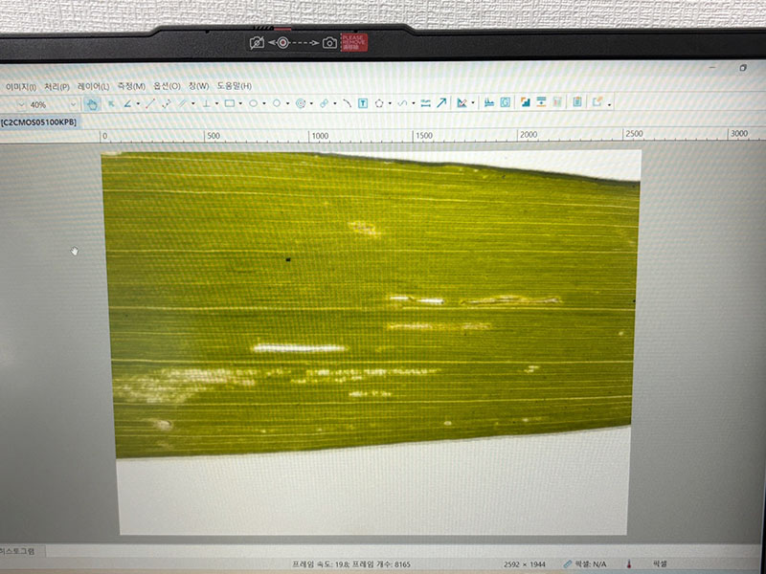Select the text annotation tool

363,103
